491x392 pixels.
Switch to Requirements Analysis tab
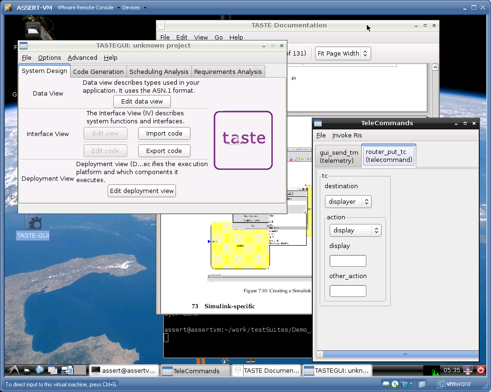click(228, 72)
